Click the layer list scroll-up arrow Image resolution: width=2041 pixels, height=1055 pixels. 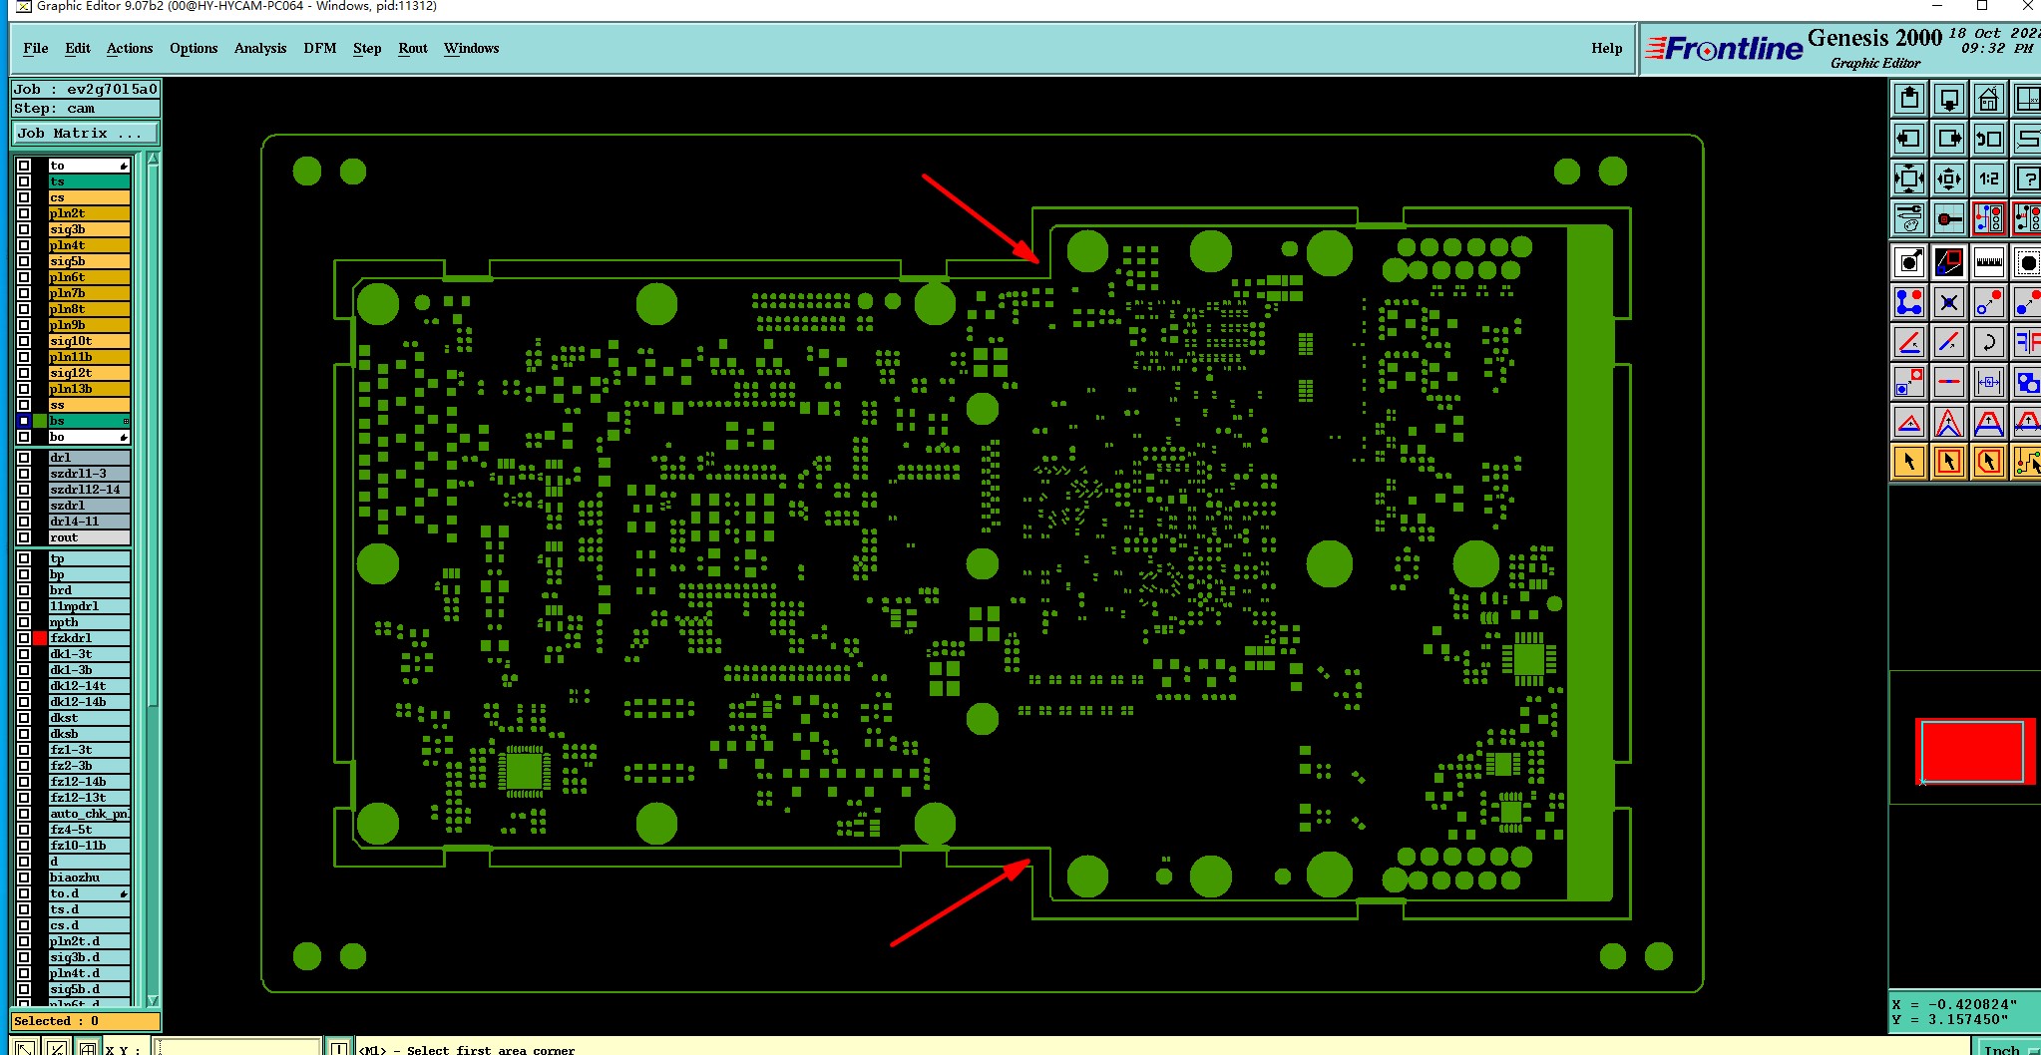(x=153, y=159)
